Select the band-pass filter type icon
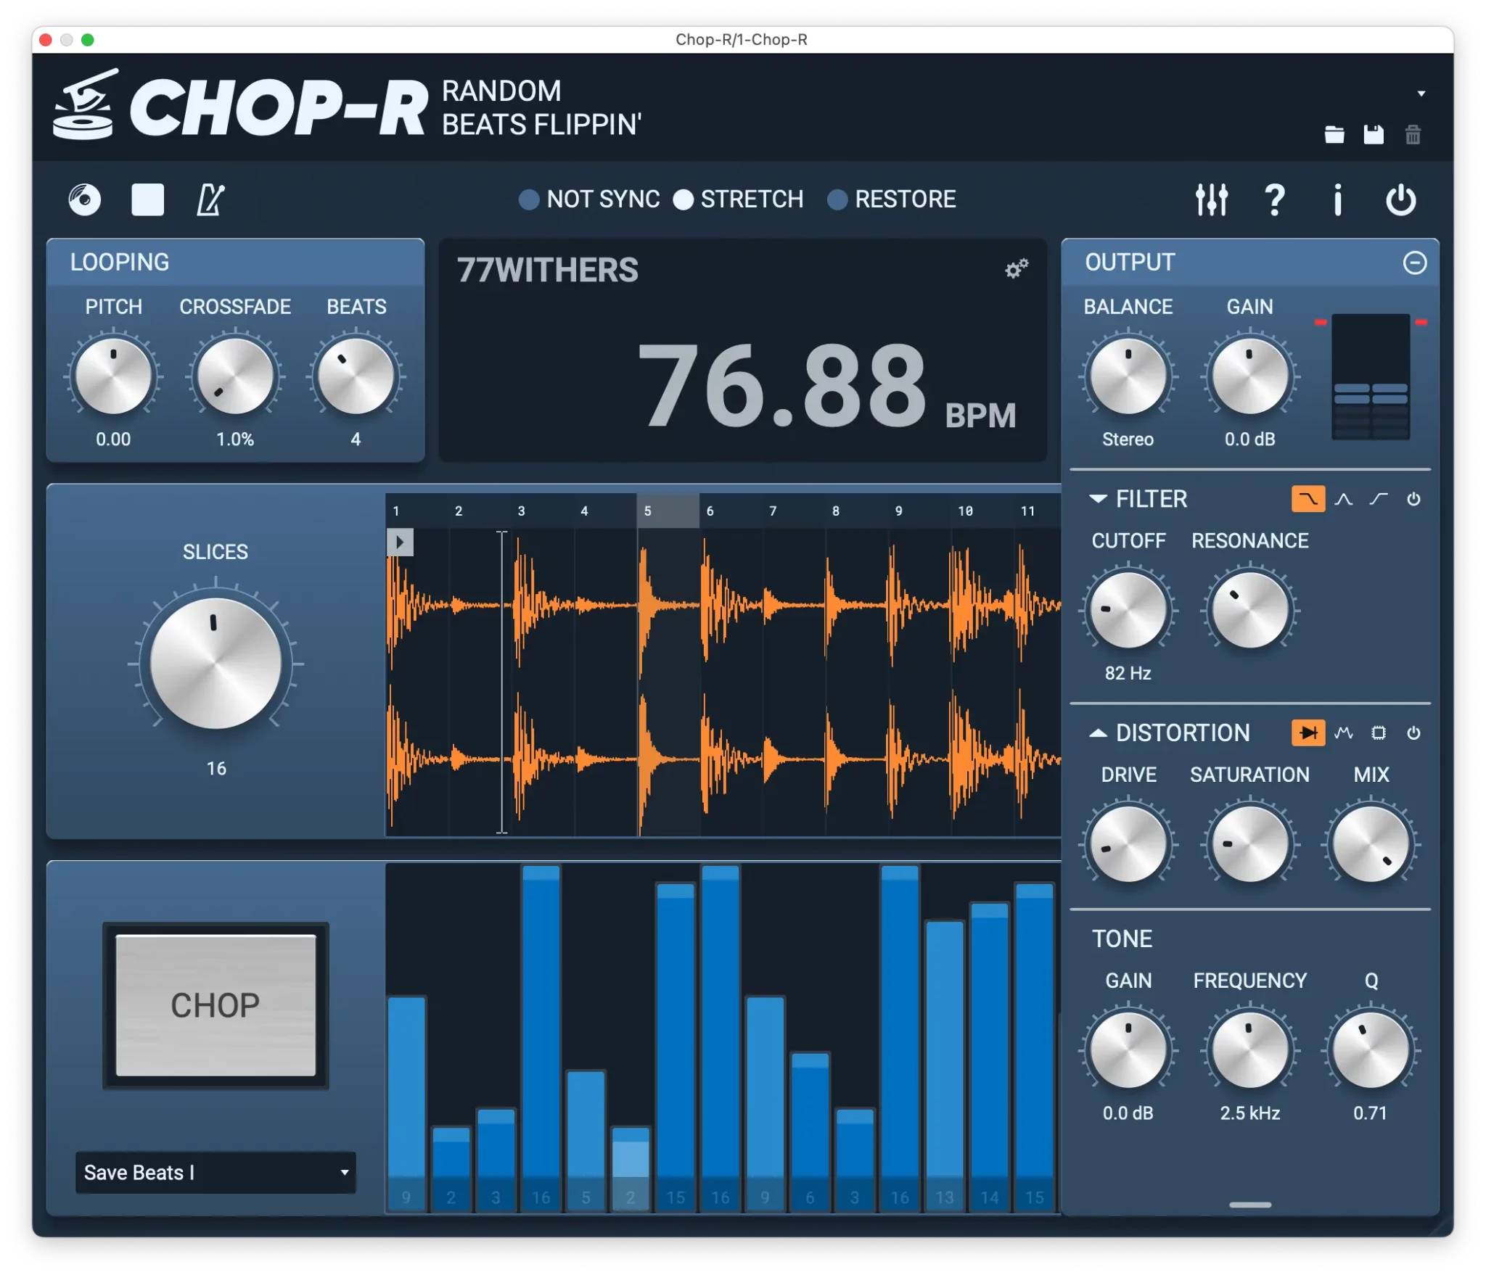The image size is (1486, 1275). [1343, 499]
